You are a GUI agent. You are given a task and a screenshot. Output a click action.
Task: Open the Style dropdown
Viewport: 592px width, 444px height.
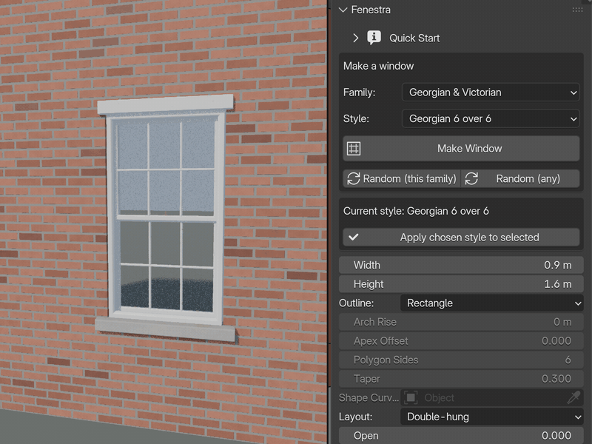click(x=491, y=118)
